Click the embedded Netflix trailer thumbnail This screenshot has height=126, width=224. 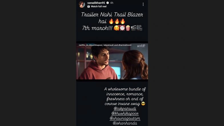(x=112, y=61)
